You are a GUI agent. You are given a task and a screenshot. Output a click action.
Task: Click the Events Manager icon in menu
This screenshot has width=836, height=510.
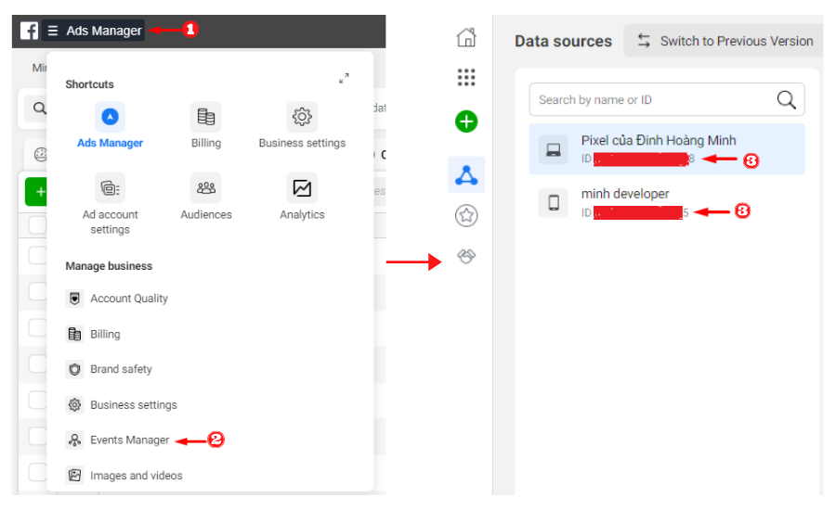[74, 440]
